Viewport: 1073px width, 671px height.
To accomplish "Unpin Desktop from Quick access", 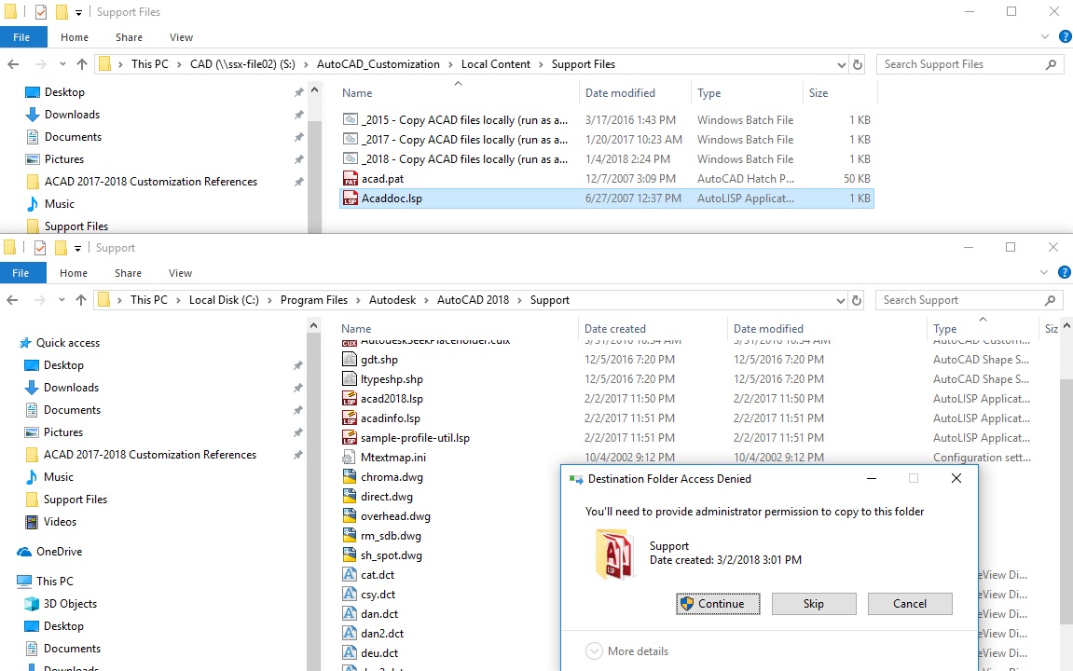I will [x=297, y=364].
